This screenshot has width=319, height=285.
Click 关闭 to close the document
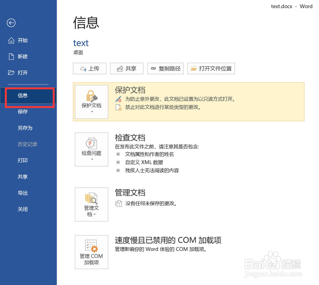click(x=22, y=209)
